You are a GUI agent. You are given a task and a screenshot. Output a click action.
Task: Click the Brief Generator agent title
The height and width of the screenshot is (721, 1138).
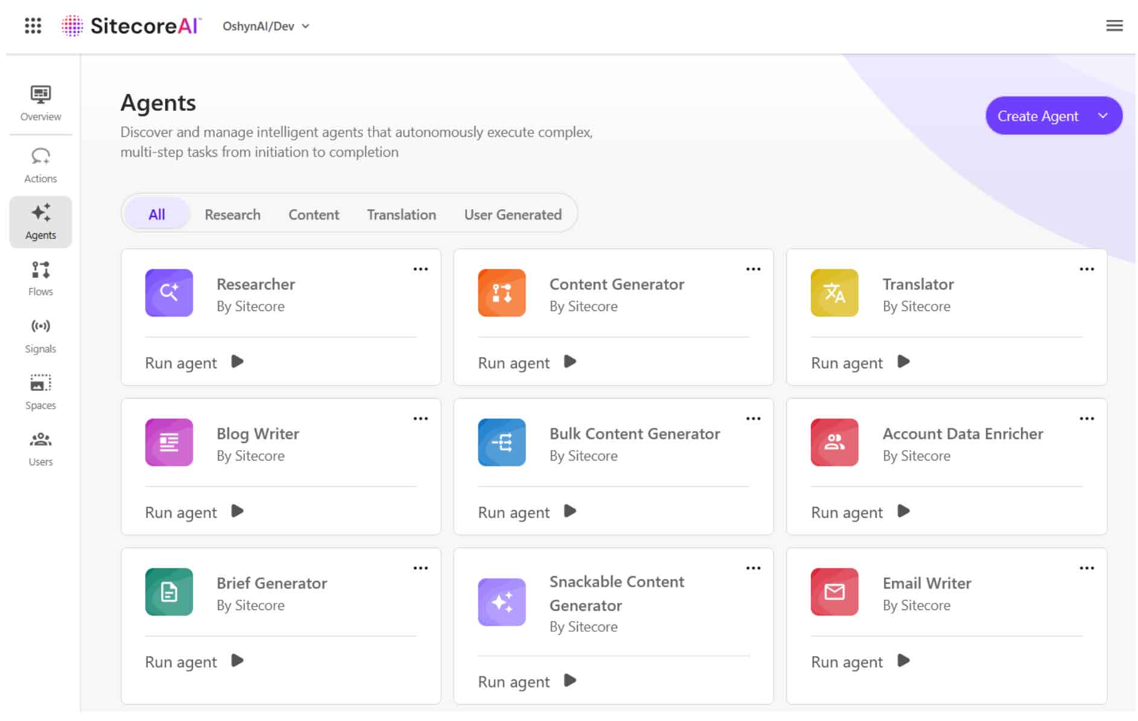click(x=272, y=583)
